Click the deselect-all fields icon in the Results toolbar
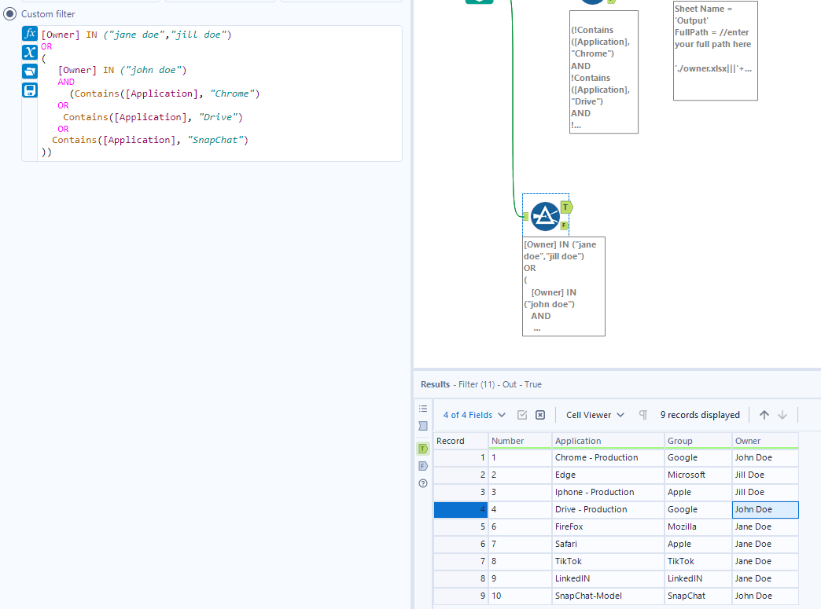821x609 pixels. (x=539, y=414)
